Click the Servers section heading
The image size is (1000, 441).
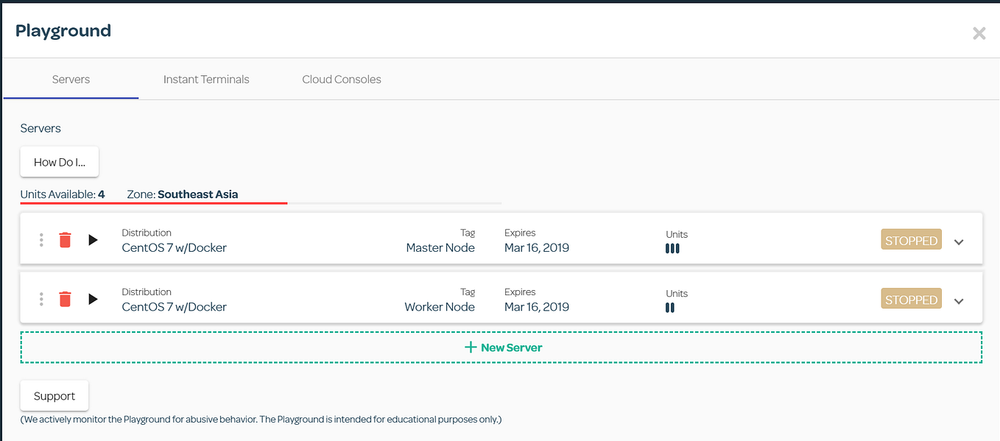(x=41, y=128)
